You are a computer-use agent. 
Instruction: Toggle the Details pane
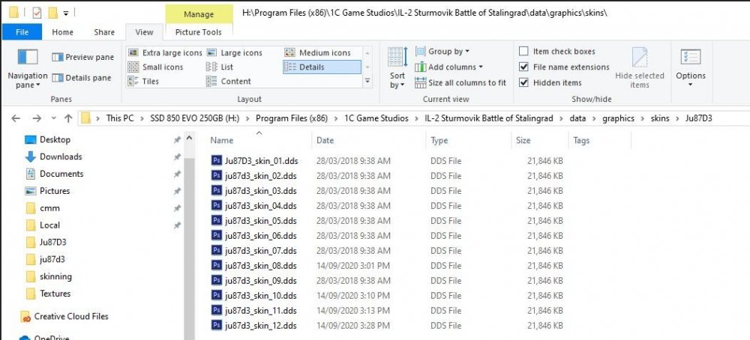point(81,77)
